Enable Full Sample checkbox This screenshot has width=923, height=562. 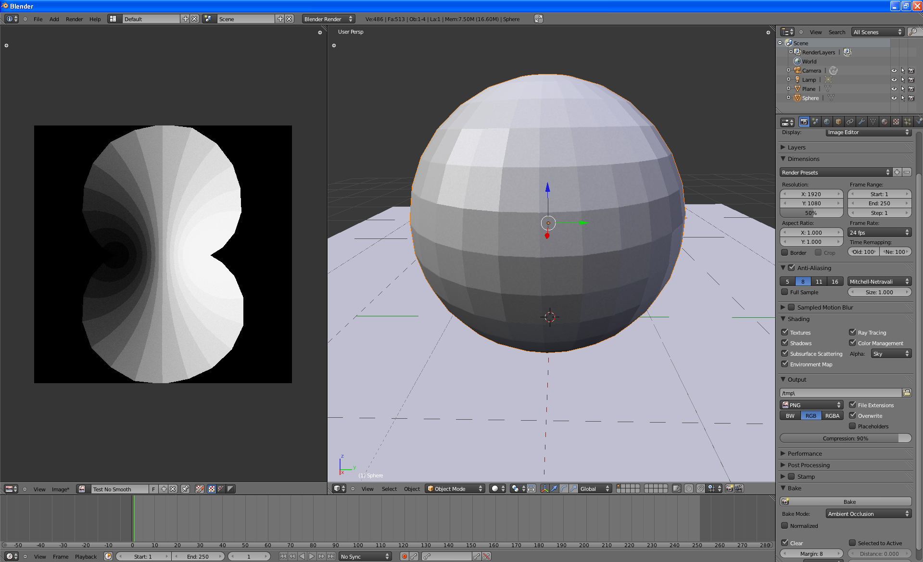(784, 292)
